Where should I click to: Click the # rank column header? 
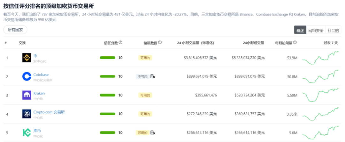6,43
